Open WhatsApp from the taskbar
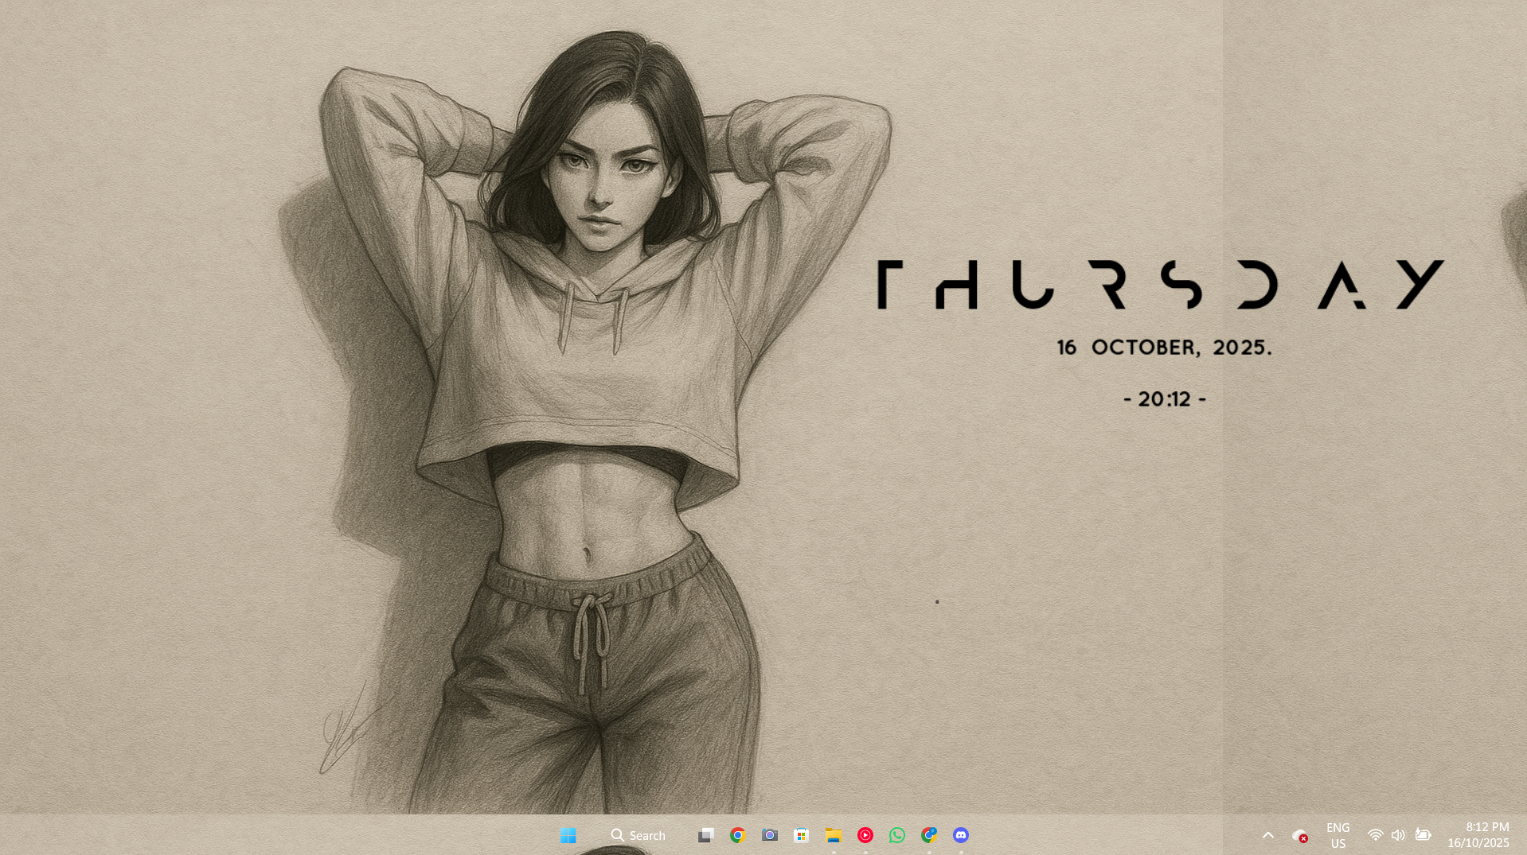 tap(896, 835)
